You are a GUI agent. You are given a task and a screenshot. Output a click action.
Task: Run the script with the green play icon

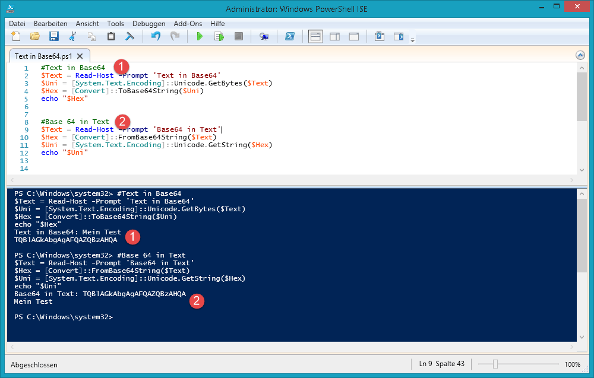pos(200,36)
